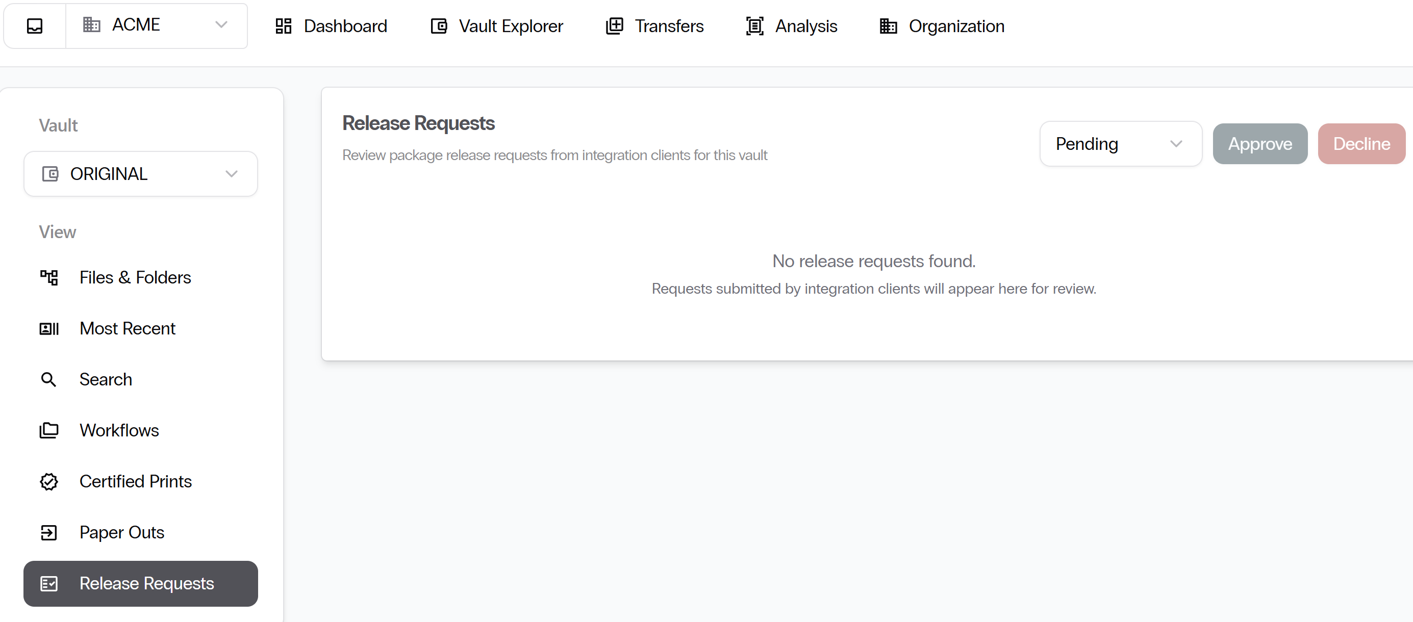This screenshot has height=622, width=1413.
Task: Click the Vault Explorer wallet icon
Action: click(439, 26)
